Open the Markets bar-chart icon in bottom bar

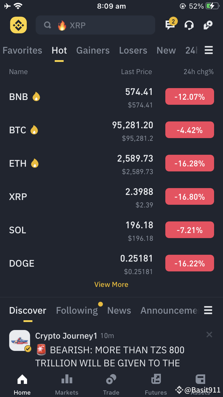pyautogui.click(x=67, y=379)
